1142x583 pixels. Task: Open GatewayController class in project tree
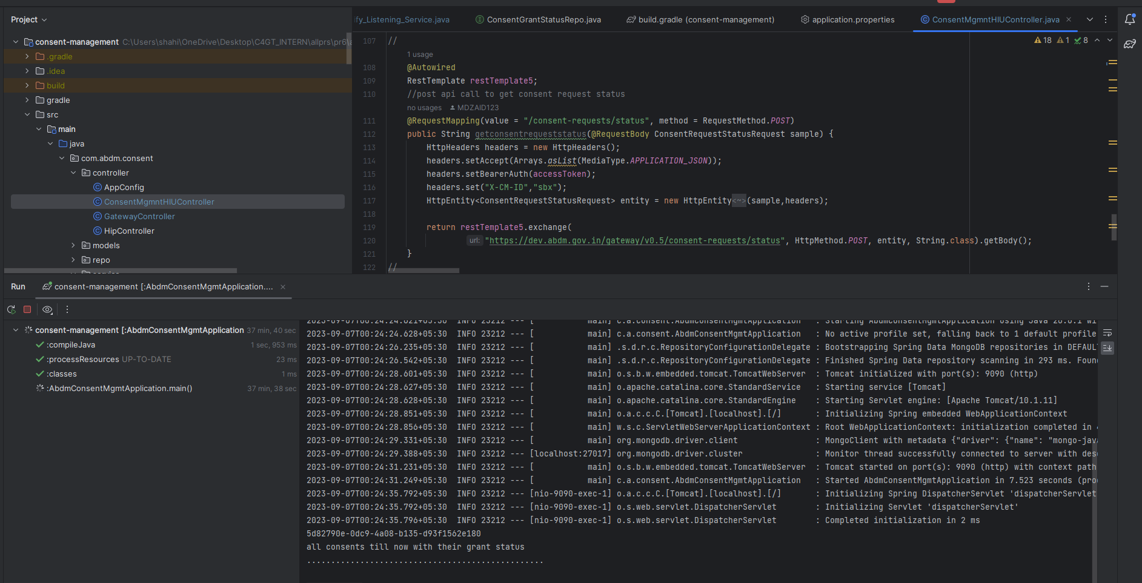click(139, 216)
